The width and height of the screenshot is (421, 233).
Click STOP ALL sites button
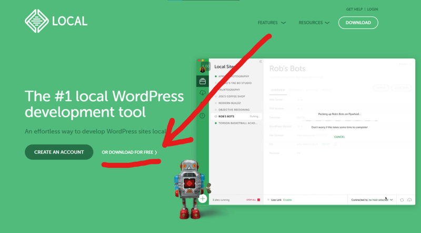point(253,200)
